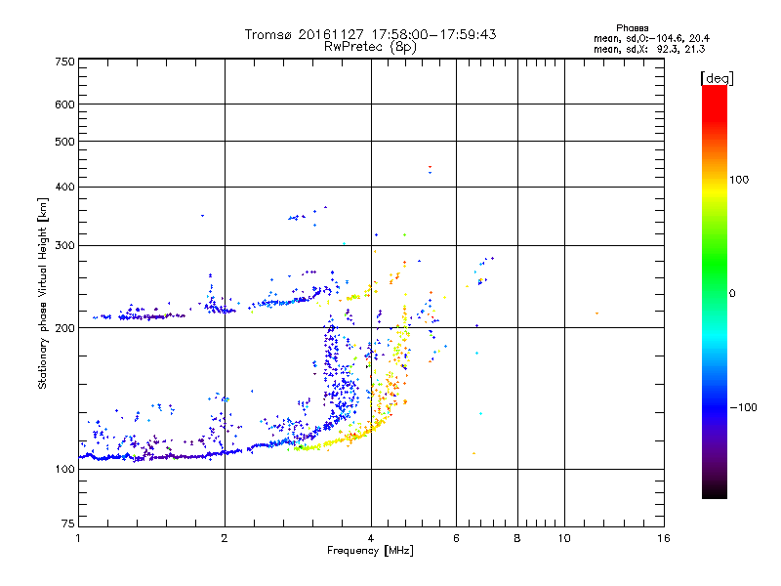Viewport: 781px width, 586px height.
Task: Click the colorbar tick label '100'
Action: [x=739, y=180]
